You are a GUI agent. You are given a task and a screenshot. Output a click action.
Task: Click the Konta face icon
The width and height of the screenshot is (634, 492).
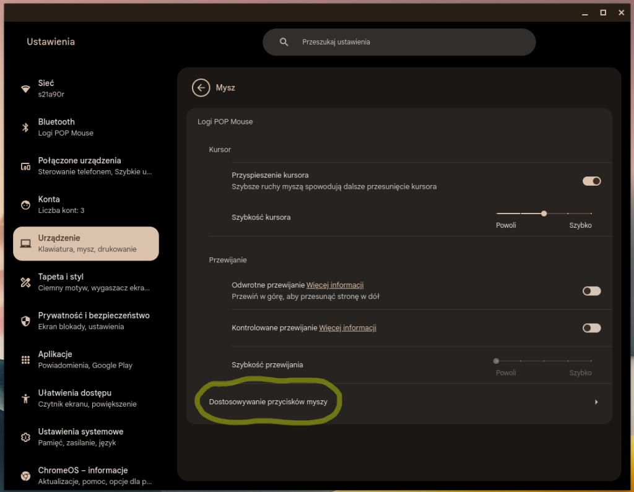[25, 205]
